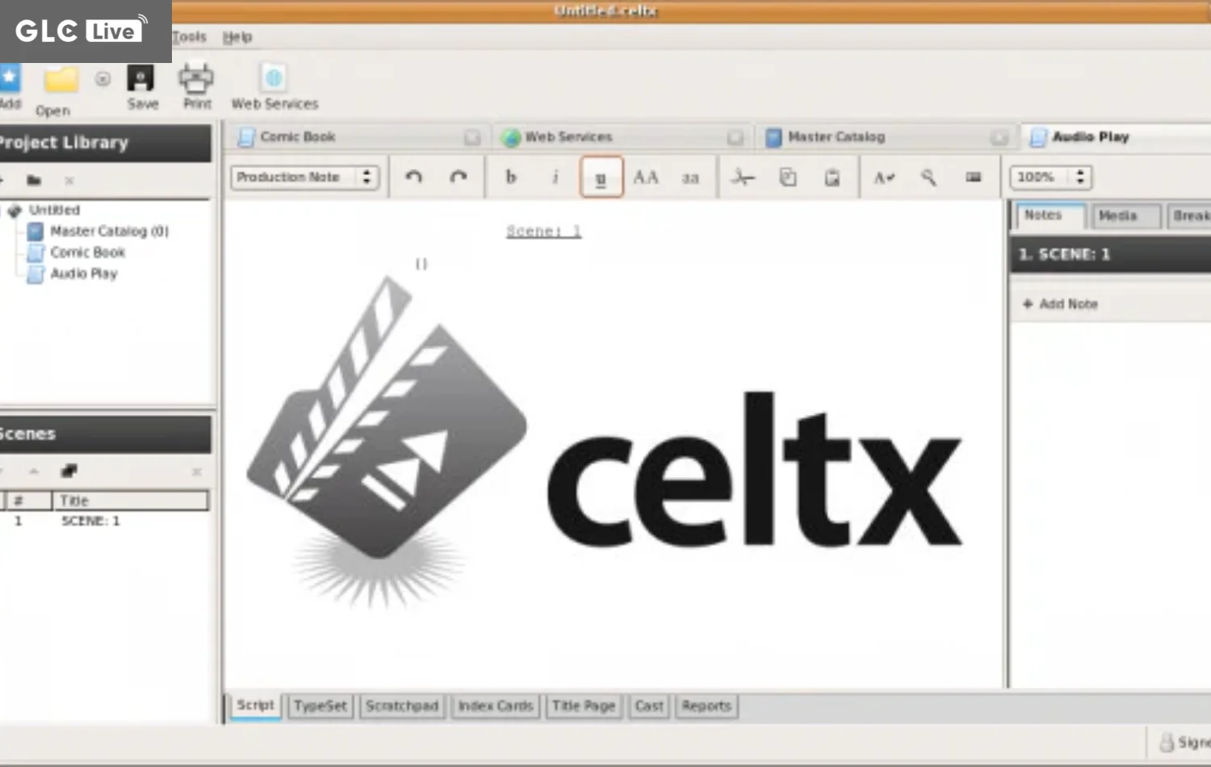Redo the last undone edit
1211x767 pixels.
click(458, 177)
